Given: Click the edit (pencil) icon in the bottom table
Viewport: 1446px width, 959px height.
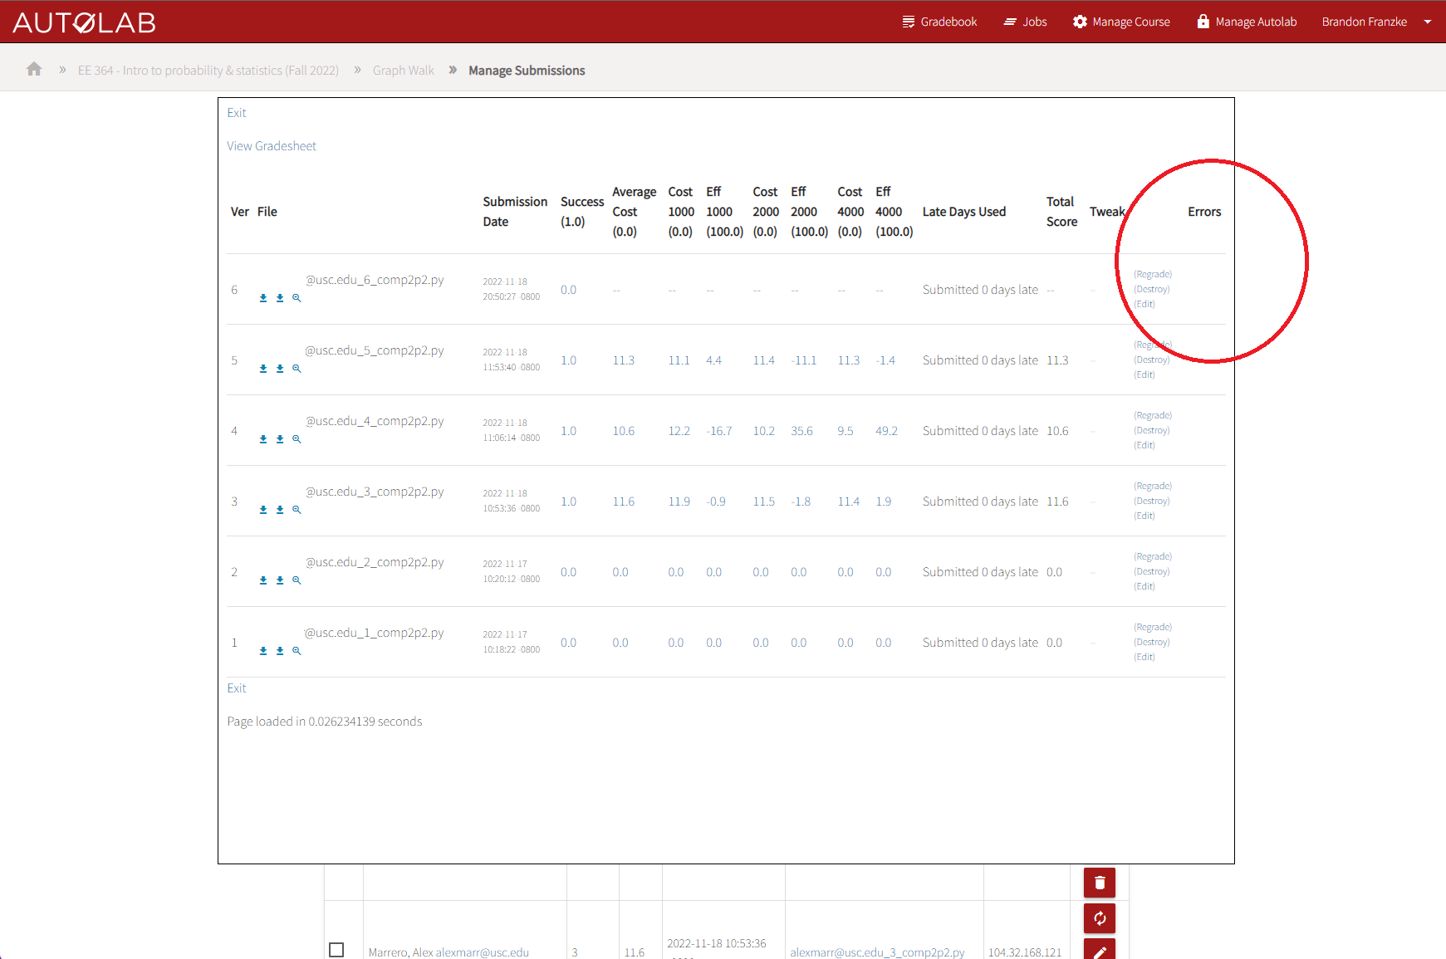Looking at the screenshot, I should [x=1099, y=952].
